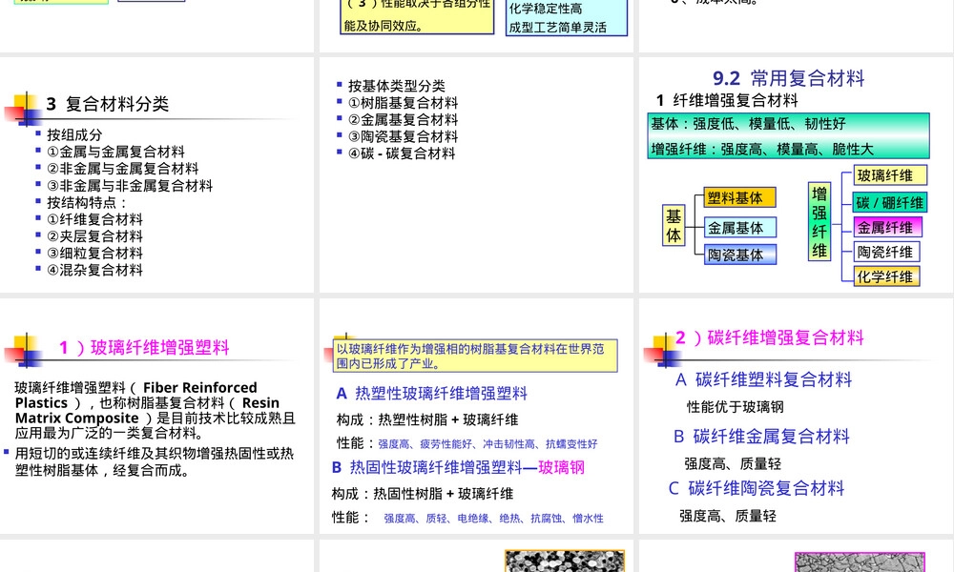Click the line ②金属基复合材料
Image resolution: width=954 pixels, height=572 pixels.
(x=403, y=120)
